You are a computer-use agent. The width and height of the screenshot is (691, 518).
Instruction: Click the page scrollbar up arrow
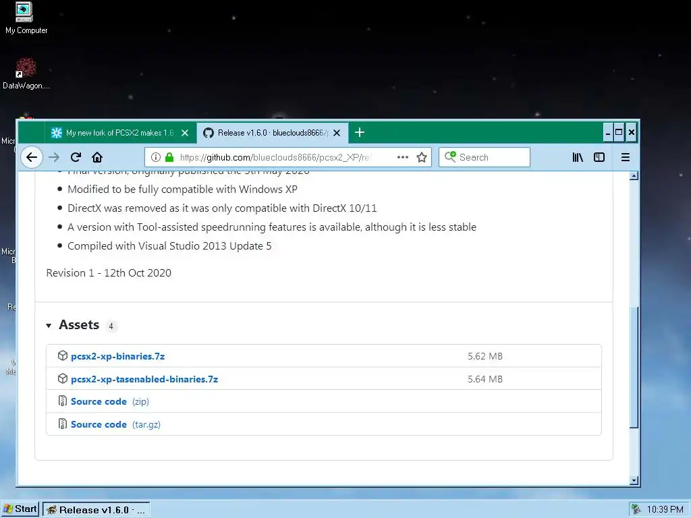pyautogui.click(x=634, y=176)
